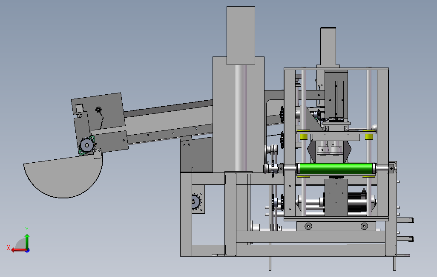Select the sprocket at the conveyor's left end
This screenshot has width=437, height=277.
[x=87, y=145]
